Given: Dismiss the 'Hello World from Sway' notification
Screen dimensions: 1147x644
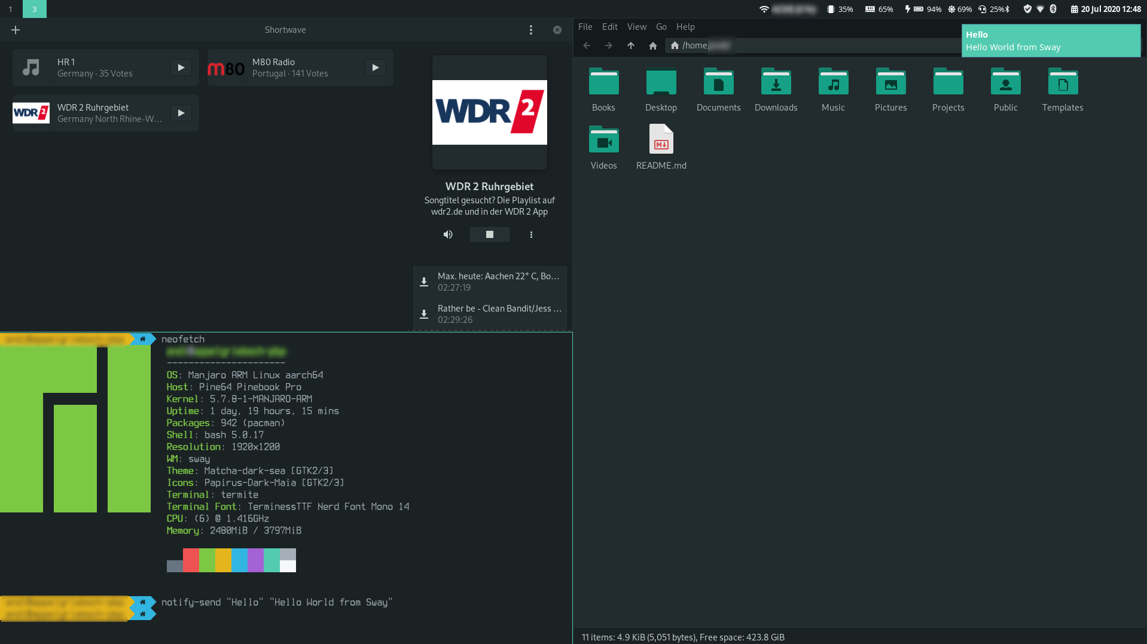Looking at the screenshot, I should click(x=1051, y=41).
